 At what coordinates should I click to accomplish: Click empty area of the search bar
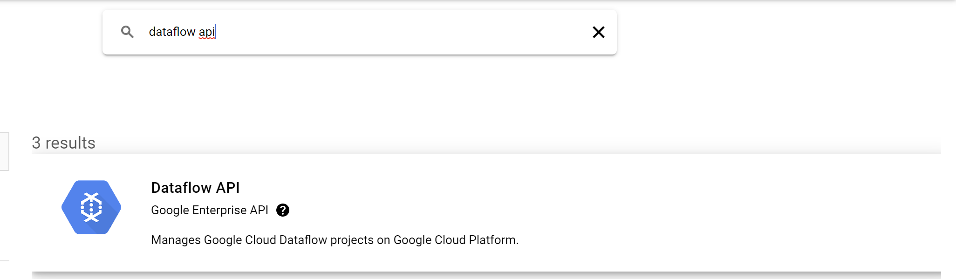pyautogui.click(x=396, y=32)
